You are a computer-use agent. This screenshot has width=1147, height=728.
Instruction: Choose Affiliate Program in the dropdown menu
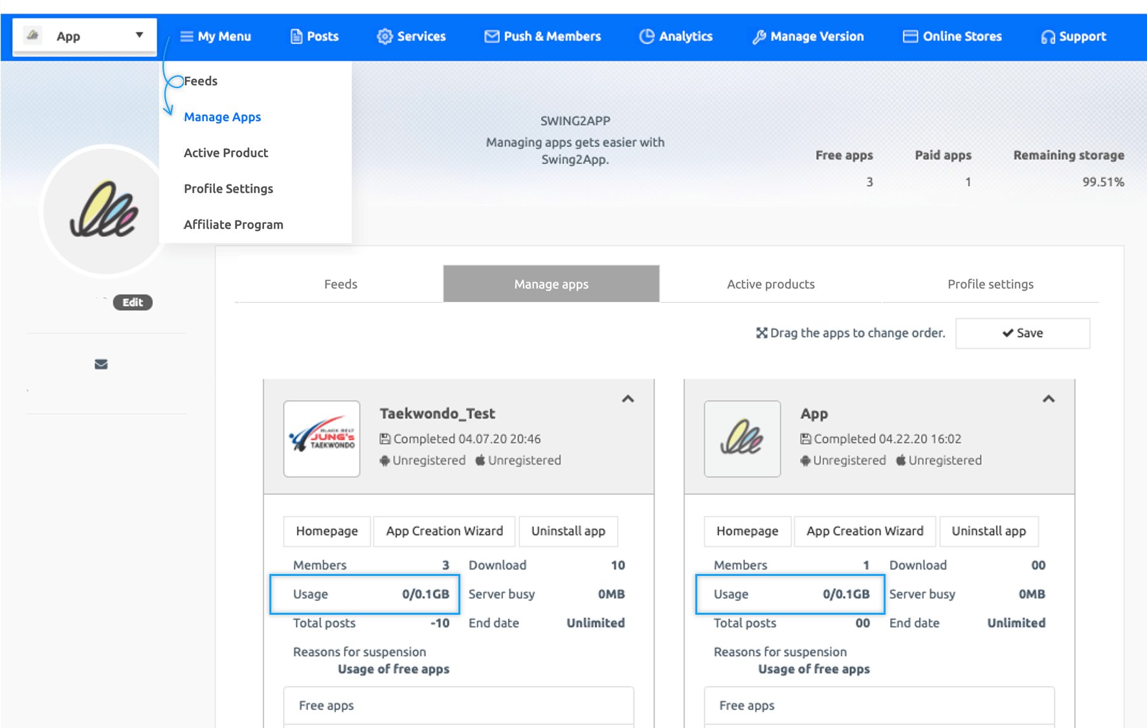(x=234, y=225)
